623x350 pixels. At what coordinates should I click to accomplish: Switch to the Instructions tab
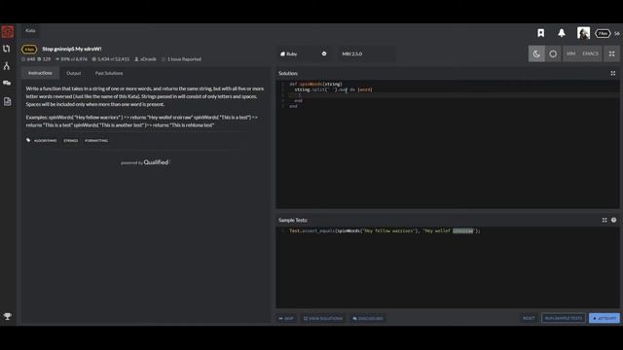[x=40, y=73]
